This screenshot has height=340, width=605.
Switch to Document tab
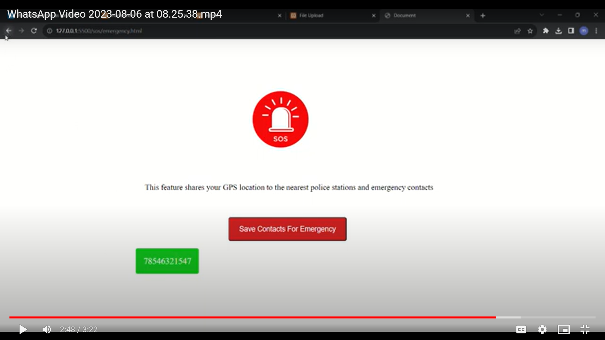422,15
